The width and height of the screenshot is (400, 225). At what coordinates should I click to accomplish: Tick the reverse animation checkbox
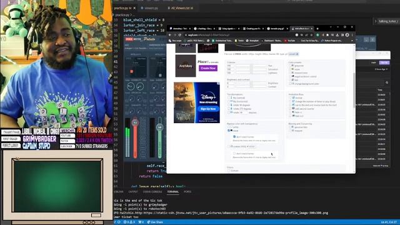point(290,97)
